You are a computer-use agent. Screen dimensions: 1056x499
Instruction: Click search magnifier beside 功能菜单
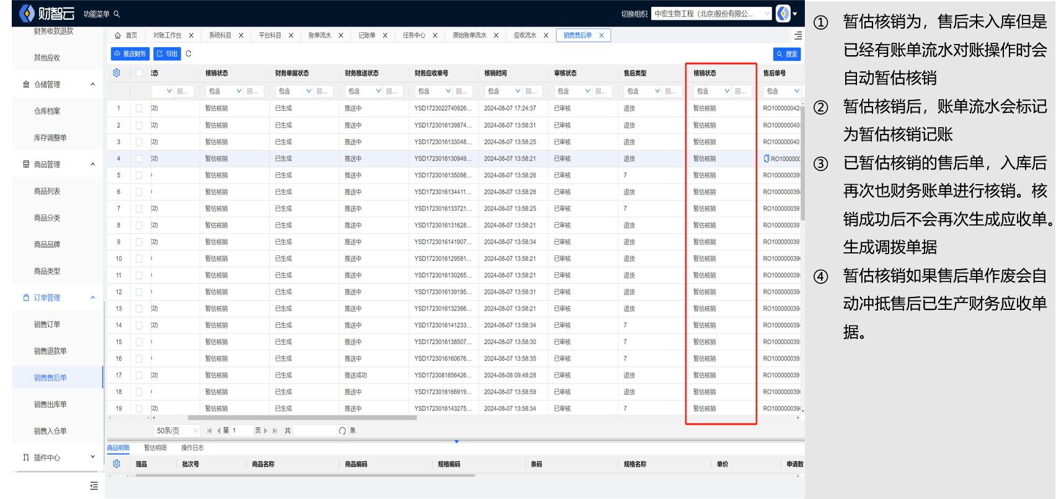point(117,14)
